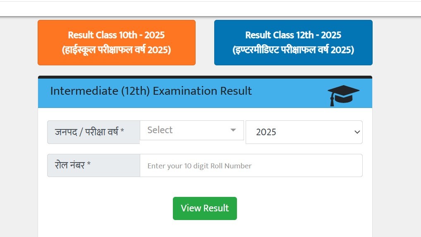Click the Intermediate (12th) Examination Result heading
Screen dimensions: 421x237
[x=151, y=91]
